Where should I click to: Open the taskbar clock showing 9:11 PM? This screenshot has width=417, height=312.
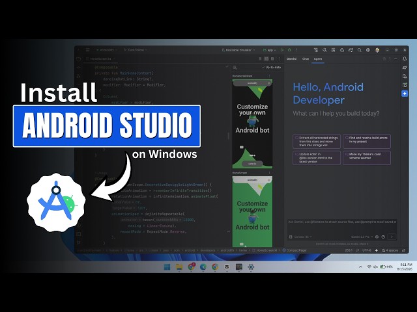405,266
